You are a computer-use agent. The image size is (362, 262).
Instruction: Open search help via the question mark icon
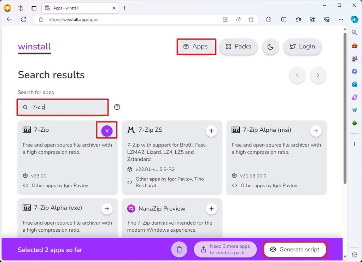[117, 107]
